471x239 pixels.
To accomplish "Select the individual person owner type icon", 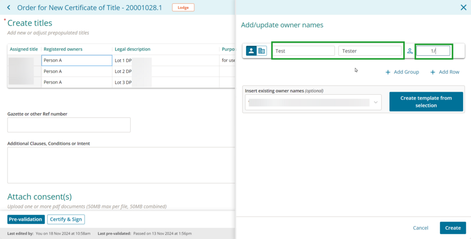I will pyautogui.click(x=252, y=51).
